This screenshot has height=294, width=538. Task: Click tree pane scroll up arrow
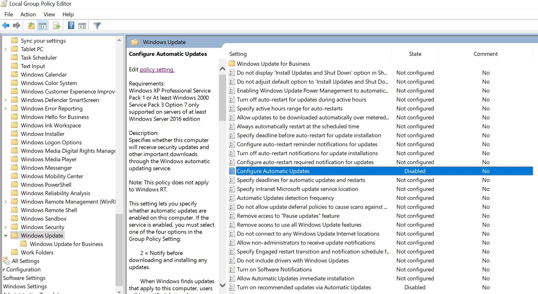click(119, 40)
